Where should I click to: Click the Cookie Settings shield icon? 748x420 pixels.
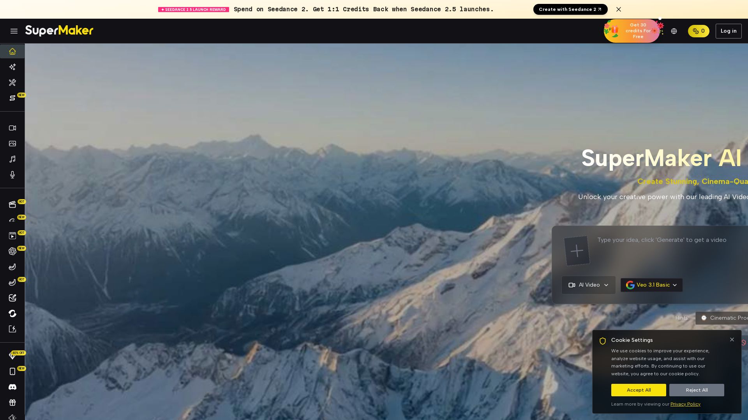[603, 341]
